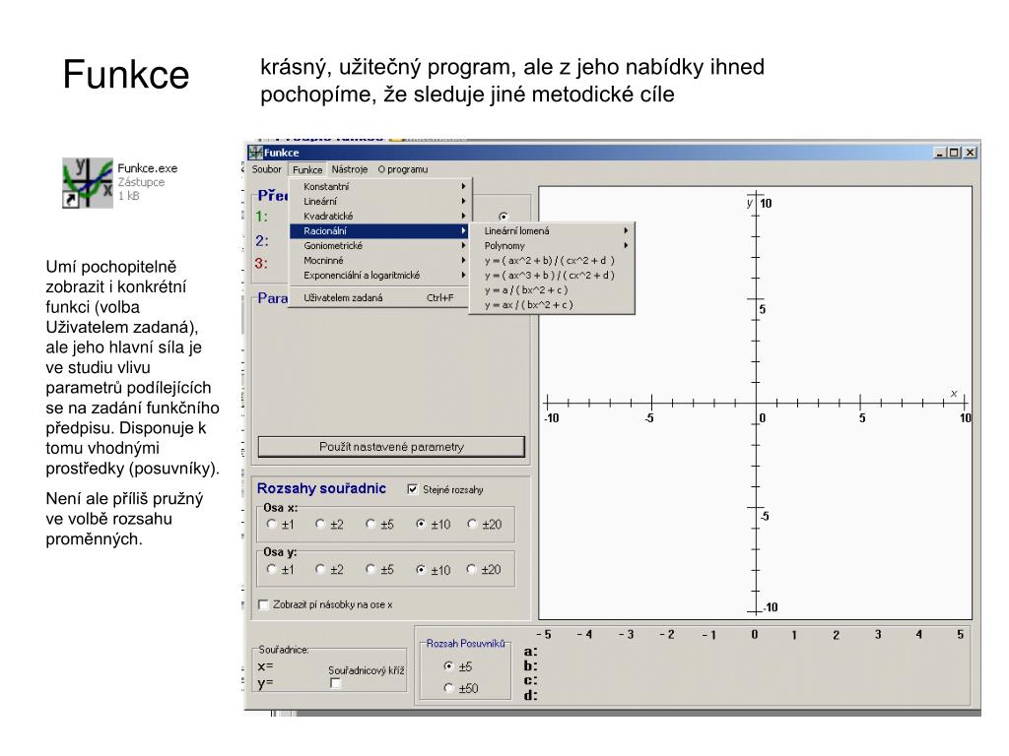Image resolution: width=1009 pixels, height=756 pixels.
Task: Open the Funkce menu
Action: pos(307,169)
